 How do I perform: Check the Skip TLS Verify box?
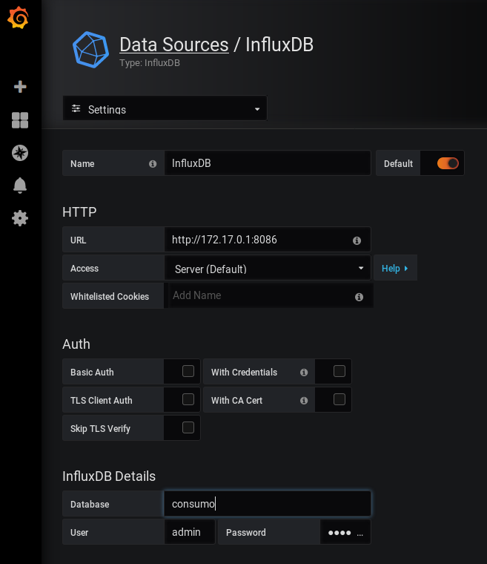tap(188, 427)
